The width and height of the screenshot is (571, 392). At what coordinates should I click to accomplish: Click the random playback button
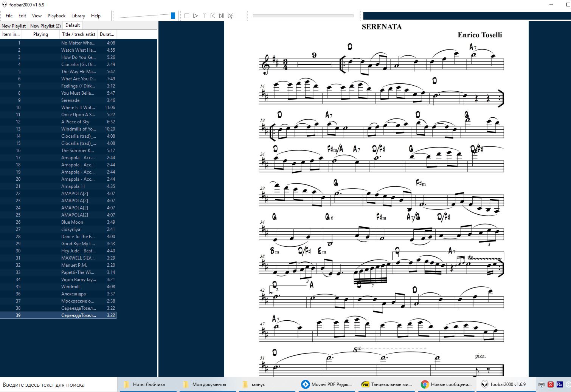231,16
